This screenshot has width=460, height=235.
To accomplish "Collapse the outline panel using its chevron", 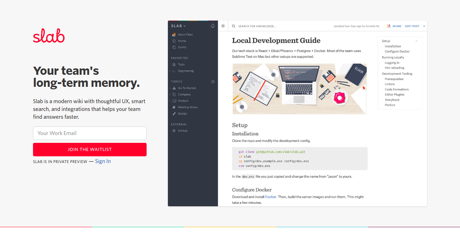I will click(417, 41).
